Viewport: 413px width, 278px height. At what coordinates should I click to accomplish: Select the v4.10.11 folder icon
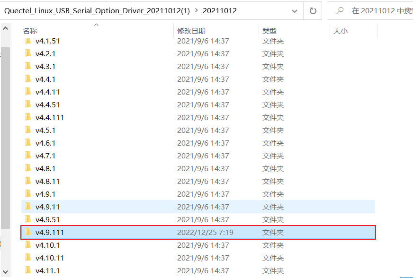pos(28,258)
